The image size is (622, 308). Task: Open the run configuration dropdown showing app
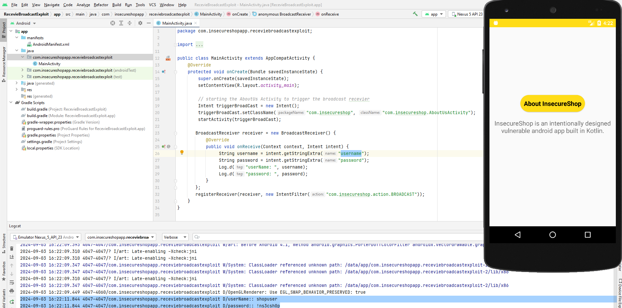434,14
